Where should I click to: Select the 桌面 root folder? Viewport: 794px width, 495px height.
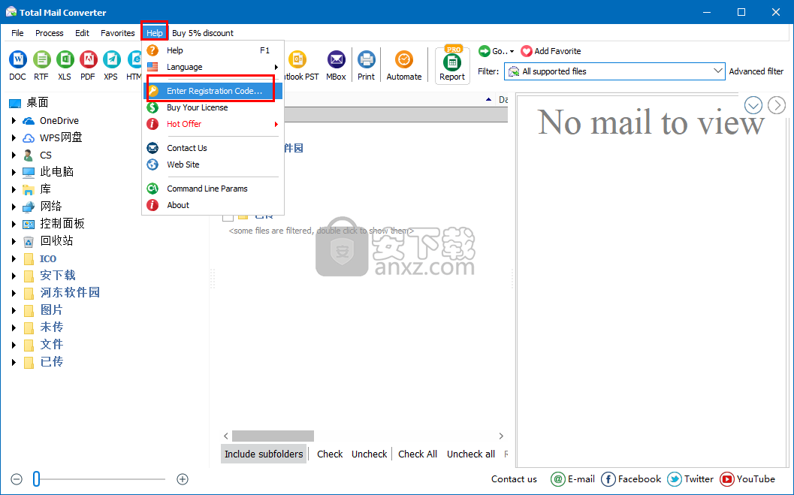[x=38, y=103]
